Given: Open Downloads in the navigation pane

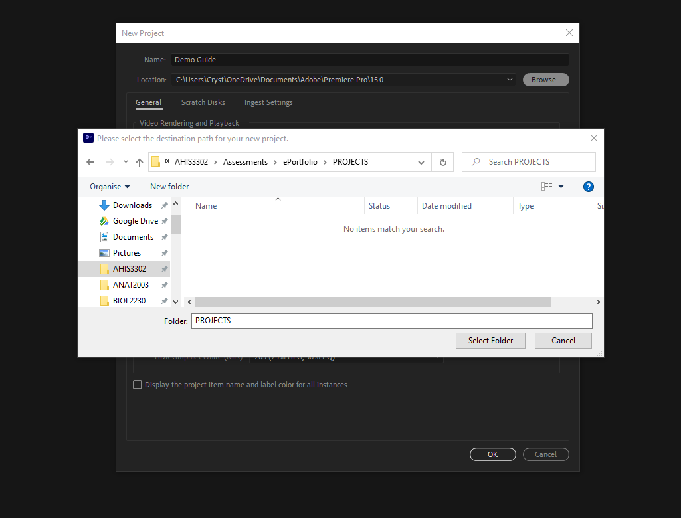Looking at the screenshot, I should tap(132, 205).
